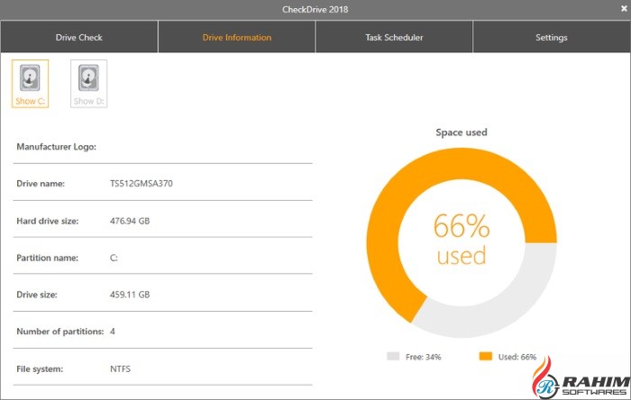The width and height of the screenshot is (631, 400).
Task: Click the hard drive size value 476.94 GB
Action: tap(130, 221)
